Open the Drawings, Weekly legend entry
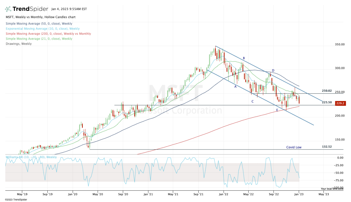The width and height of the screenshot is (351, 202). (x=18, y=44)
